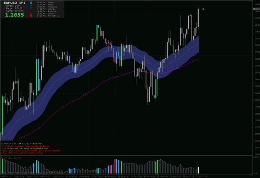260x178 pixels.
Task: Click the Helsinki session time row
Action: (46, 9)
